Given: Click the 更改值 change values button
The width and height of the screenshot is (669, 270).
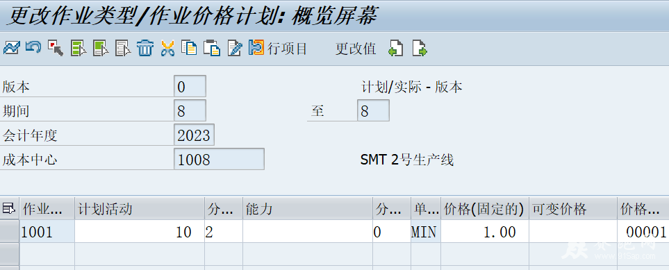Looking at the screenshot, I should pos(356,49).
